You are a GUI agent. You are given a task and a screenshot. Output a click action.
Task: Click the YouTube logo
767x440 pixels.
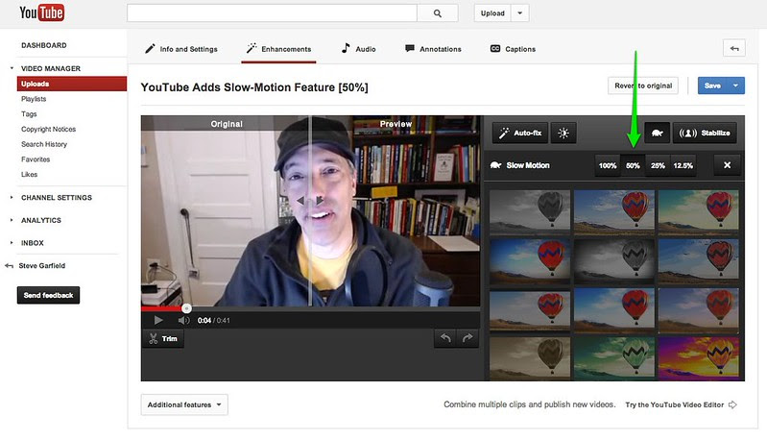pyautogui.click(x=41, y=12)
